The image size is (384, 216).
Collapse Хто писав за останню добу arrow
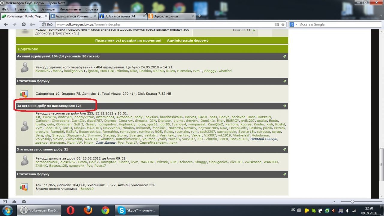285,149
